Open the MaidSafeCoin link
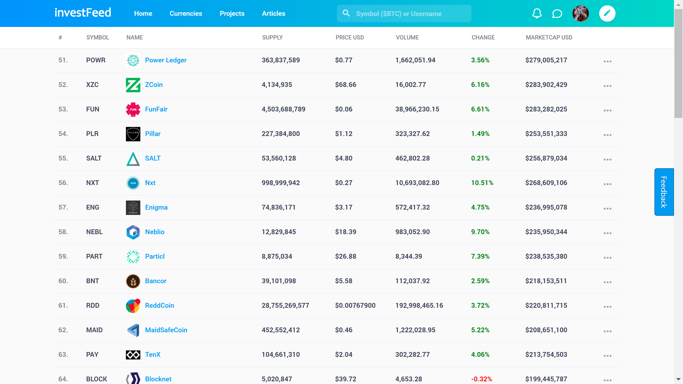Screen dimensions: 683x384 pos(166,330)
